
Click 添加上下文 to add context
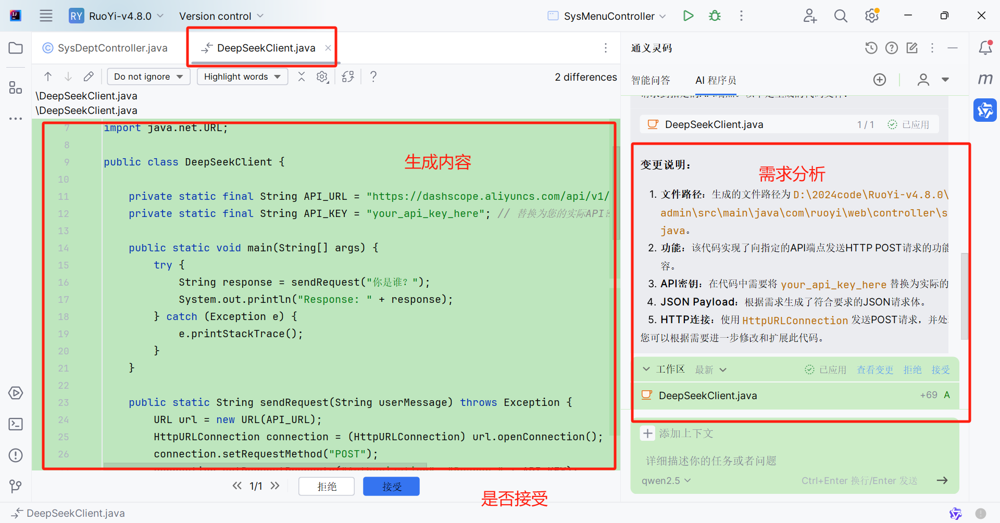[x=677, y=433]
